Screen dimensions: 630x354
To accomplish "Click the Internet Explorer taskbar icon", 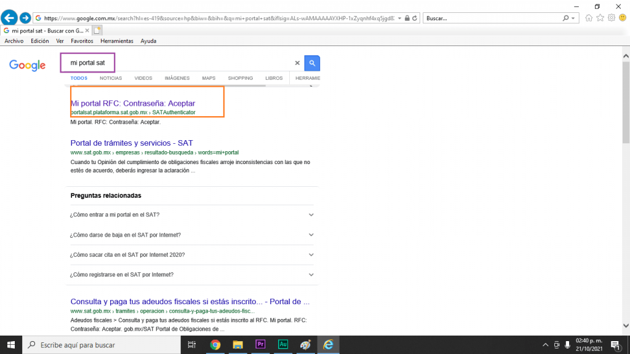I will [x=329, y=345].
